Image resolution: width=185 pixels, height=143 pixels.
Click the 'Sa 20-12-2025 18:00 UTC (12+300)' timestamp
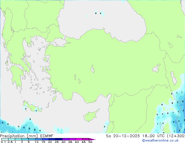point(145,136)
